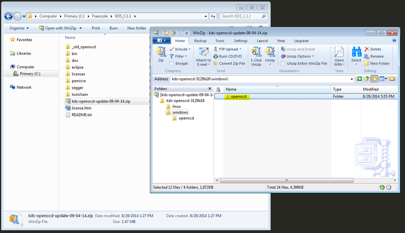Click Open with WinZip in Explorer
The image size is (405, 233).
click(60, 28)
